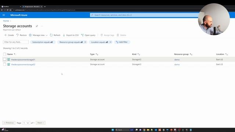Click 'Storage account' Type cell in first row
The width and height of the screenshot is (235, 132).
click(97, 59)
